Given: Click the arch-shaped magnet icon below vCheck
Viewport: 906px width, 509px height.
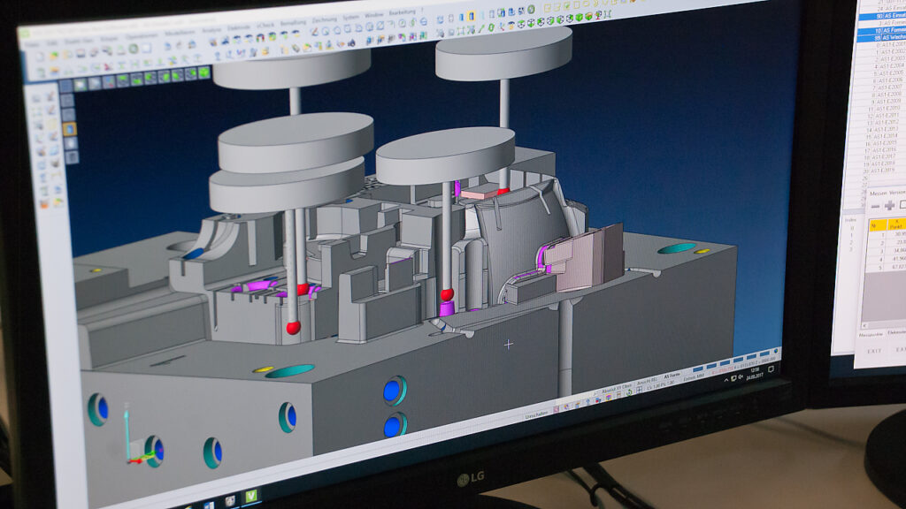Looking at the screenshot, I should [x=261, y=38].
